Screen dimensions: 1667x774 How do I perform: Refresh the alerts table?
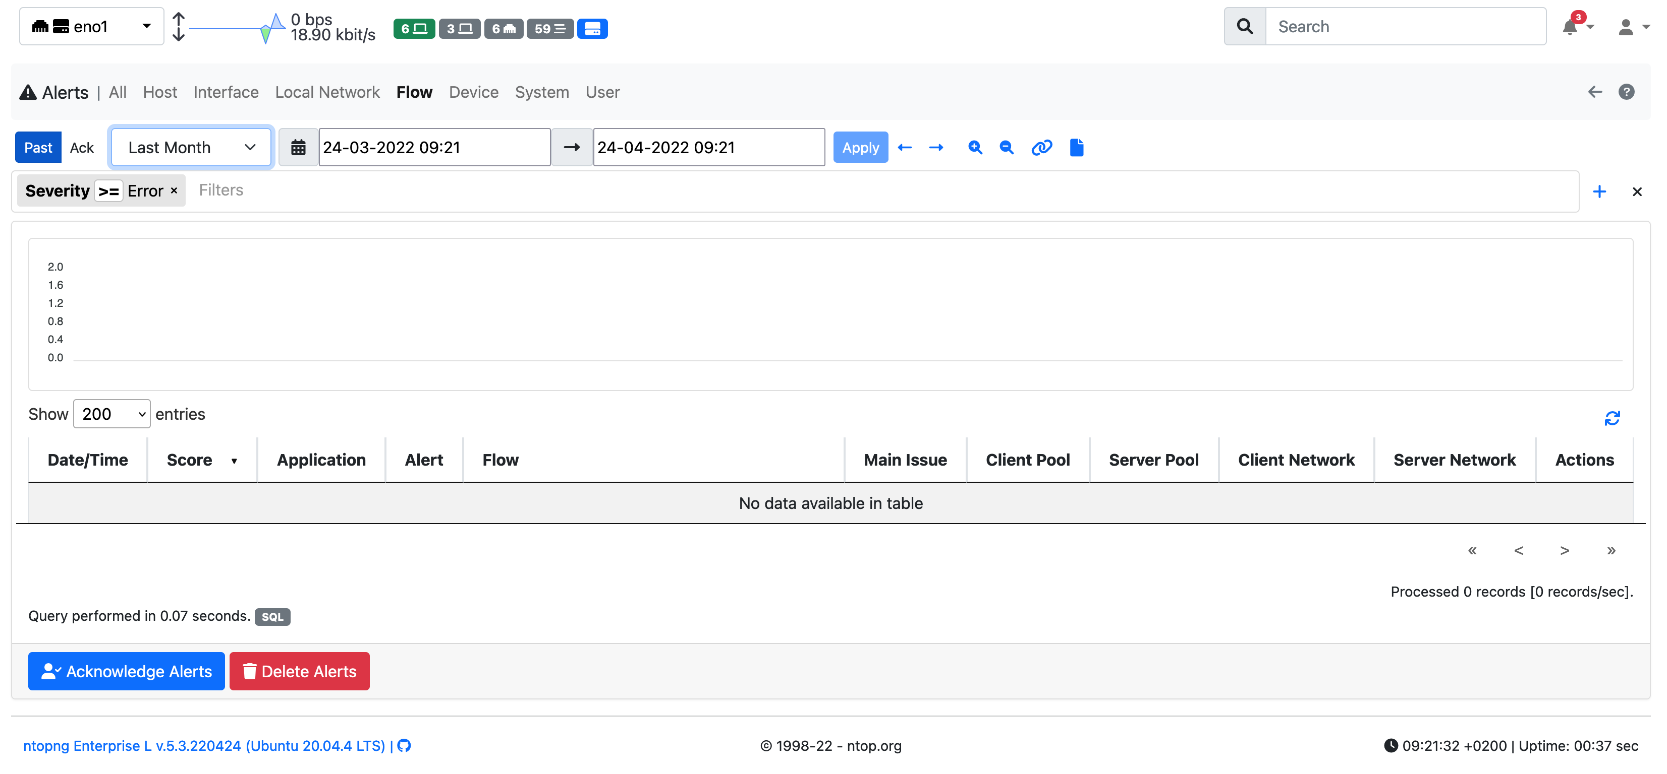point(1612,418)
